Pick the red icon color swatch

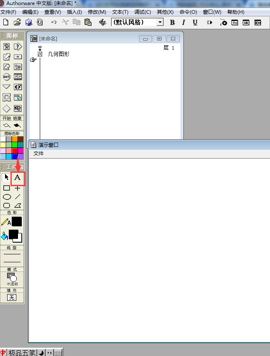tap(15, 151)
